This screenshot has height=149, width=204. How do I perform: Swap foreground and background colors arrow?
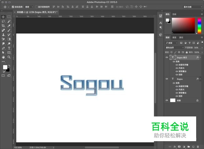click(x=9, y=66)
